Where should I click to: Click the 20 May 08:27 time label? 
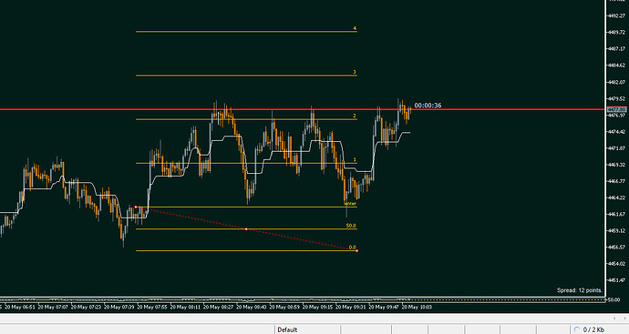219,308
